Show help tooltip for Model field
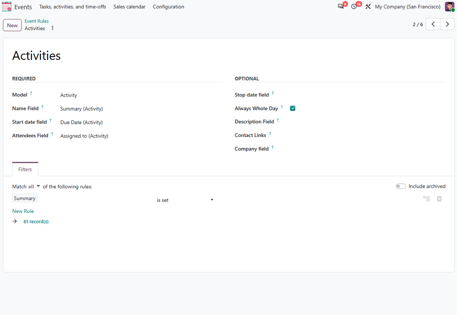The height and width of the screenshot is (315, 457). pos(31,93)
